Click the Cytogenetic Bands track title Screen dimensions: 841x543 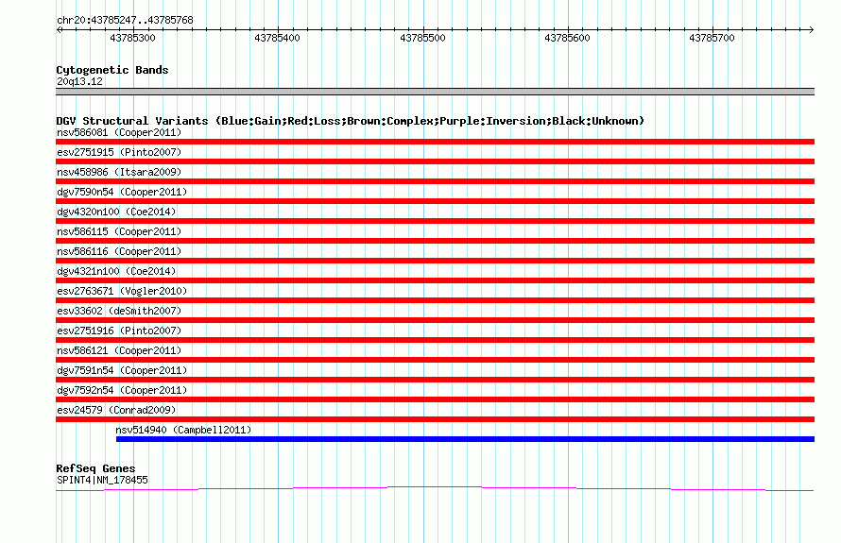tap(112, 70)
